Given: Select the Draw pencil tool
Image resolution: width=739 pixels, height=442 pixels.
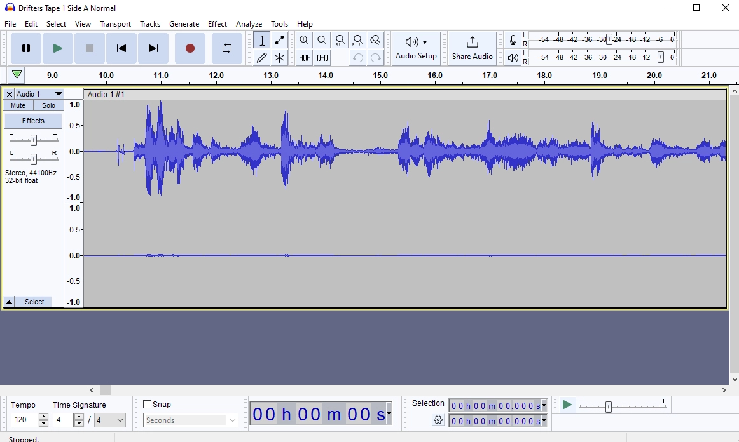Looking at the screenshot, I should [261, 58].
